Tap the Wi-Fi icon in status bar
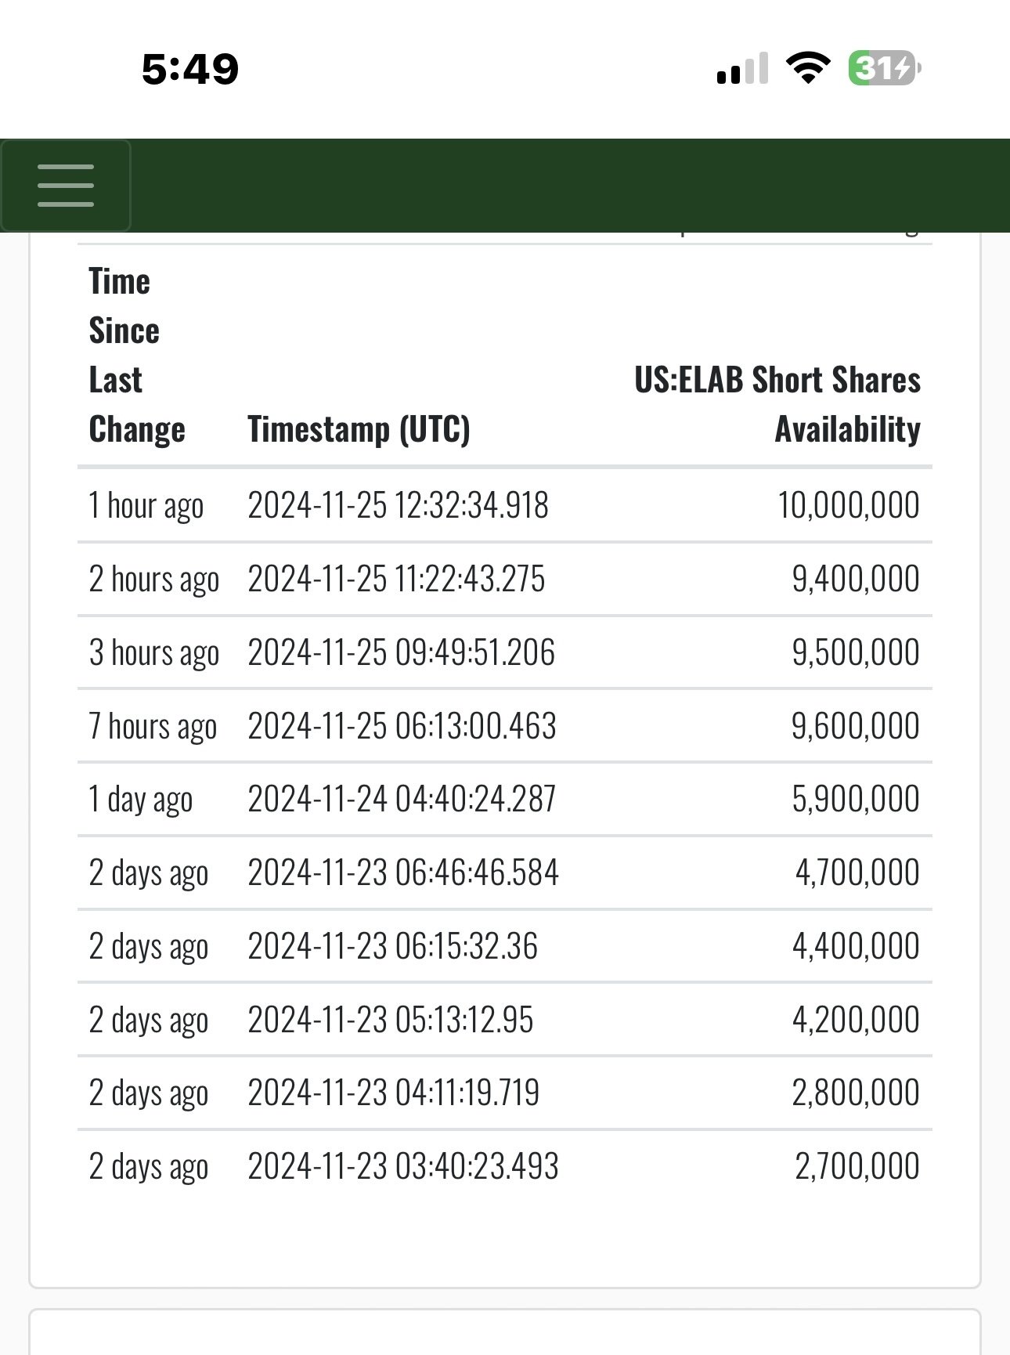This screenshot has height=1355, width=1010. tap(809, 68)
